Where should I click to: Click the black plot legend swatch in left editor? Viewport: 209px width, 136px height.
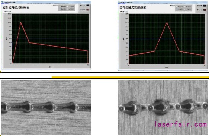[88, 6]
